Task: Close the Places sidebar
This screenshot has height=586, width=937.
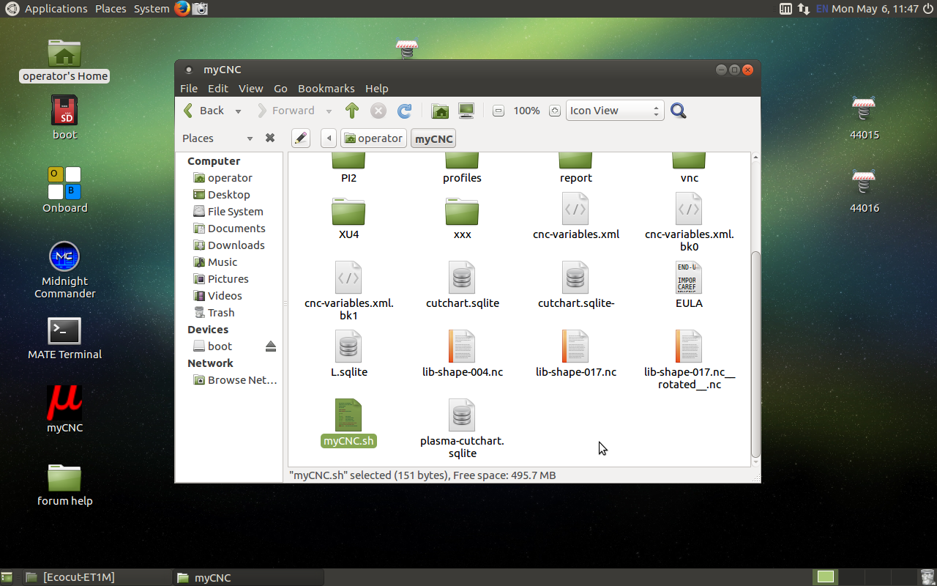Action: point(269,138)
